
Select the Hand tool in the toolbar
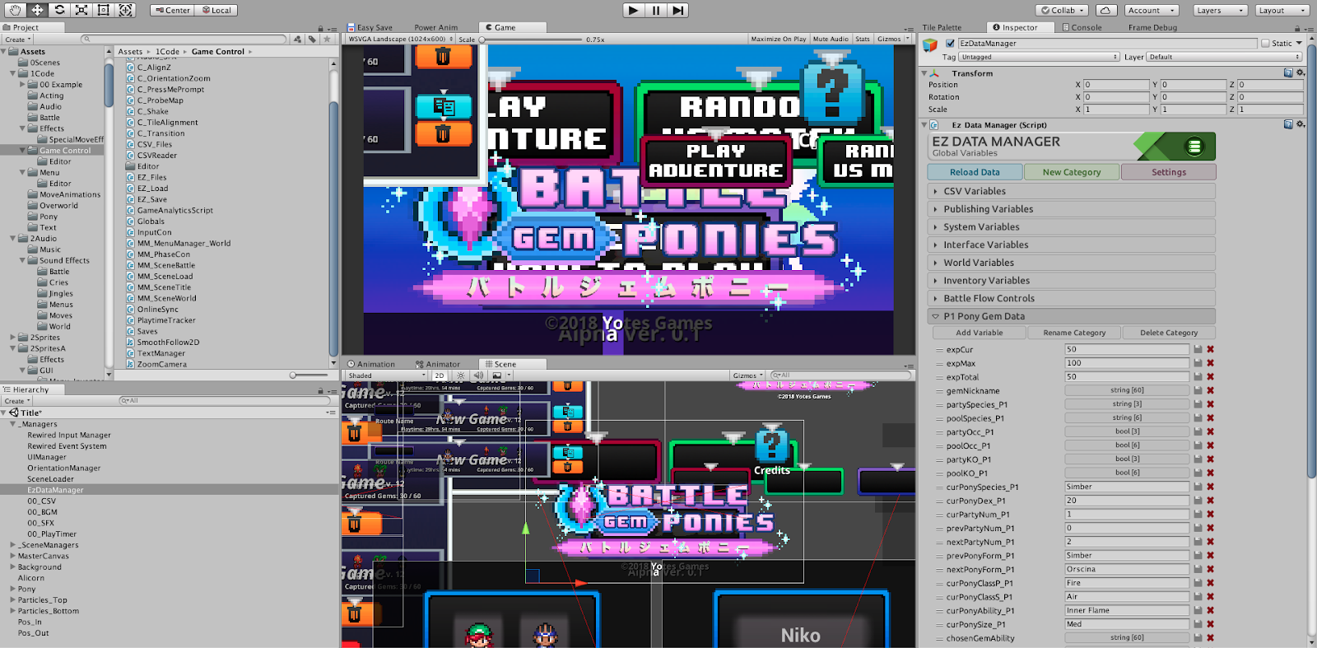(x=16, y=10)
